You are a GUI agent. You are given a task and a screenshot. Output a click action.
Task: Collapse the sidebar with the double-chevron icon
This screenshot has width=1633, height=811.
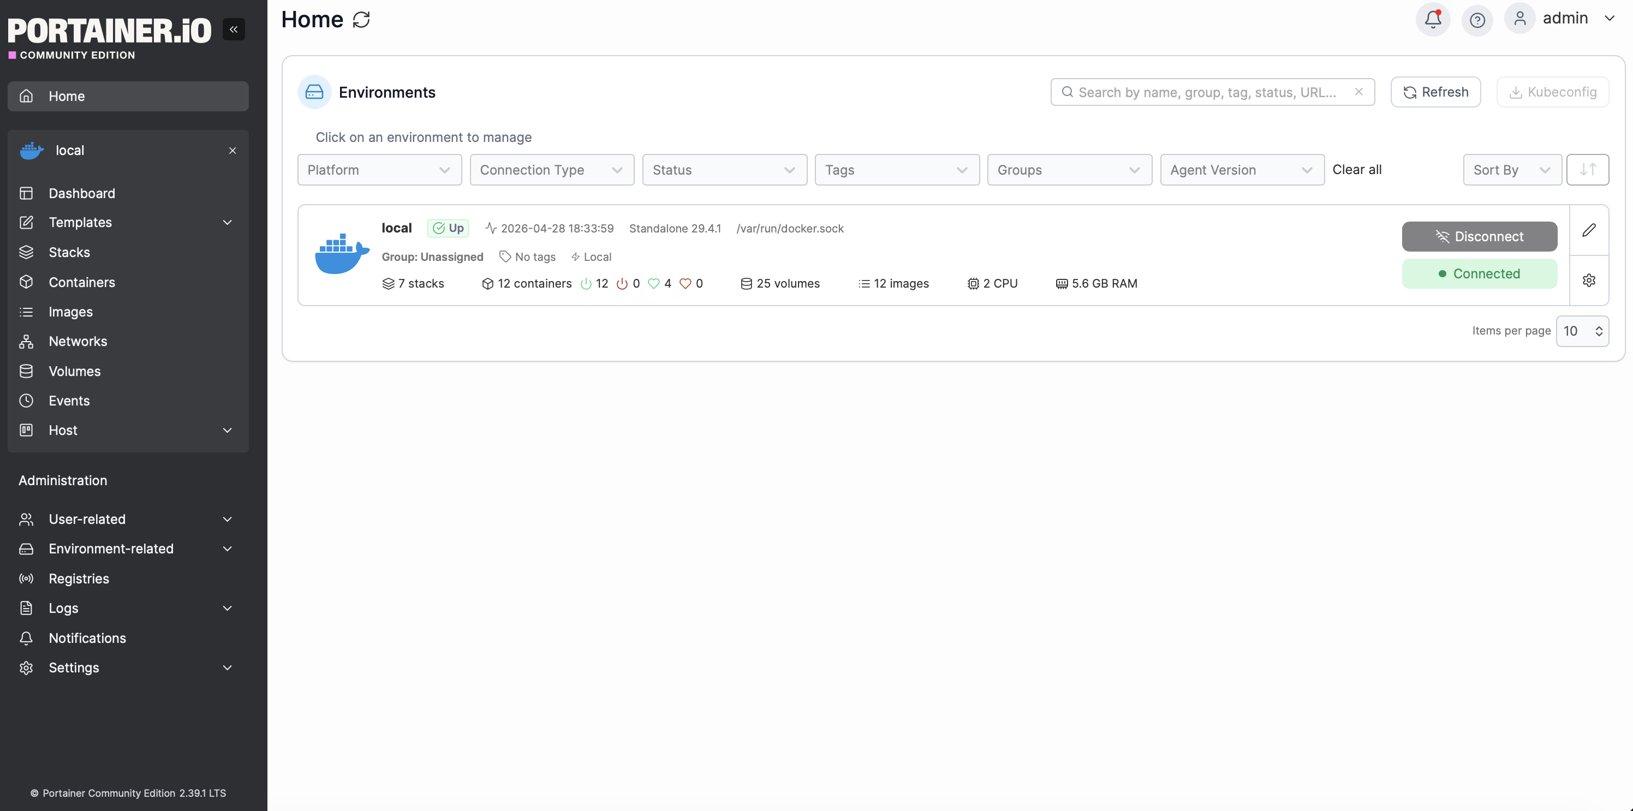[233, 29]
